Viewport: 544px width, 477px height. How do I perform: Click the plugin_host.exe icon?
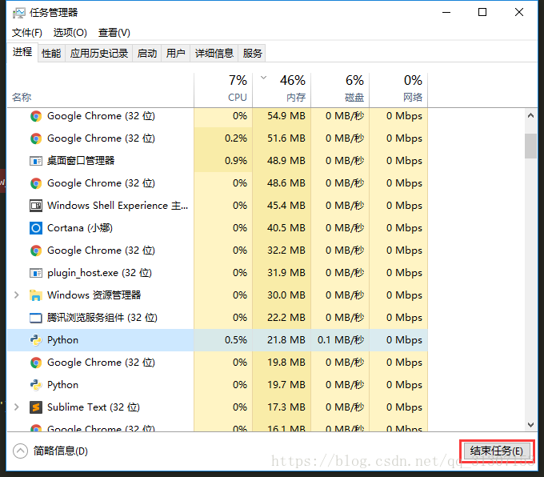36,273
